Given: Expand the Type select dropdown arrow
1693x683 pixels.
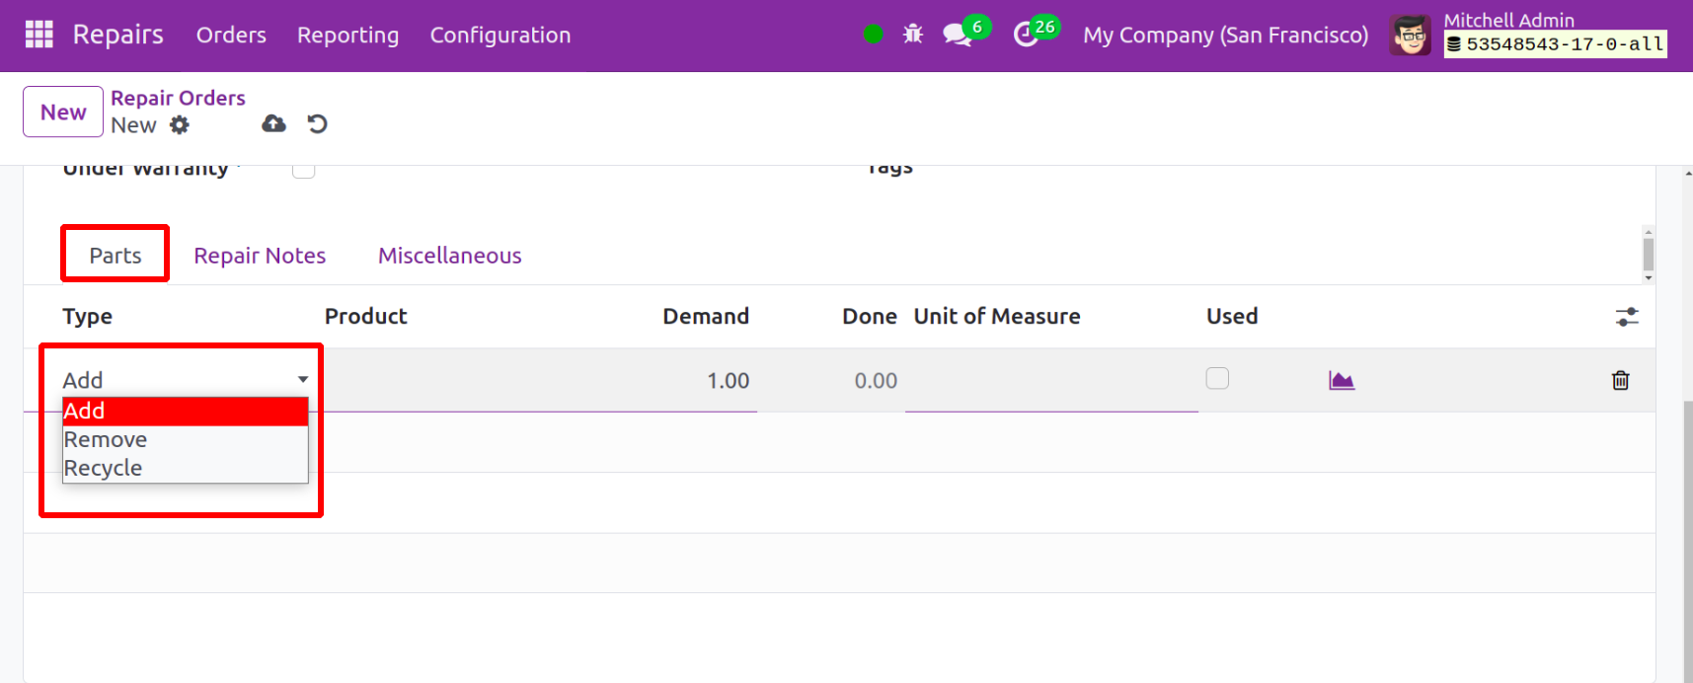Looking at the screenshot, I should pyautogui.click(x=303, y=380).
